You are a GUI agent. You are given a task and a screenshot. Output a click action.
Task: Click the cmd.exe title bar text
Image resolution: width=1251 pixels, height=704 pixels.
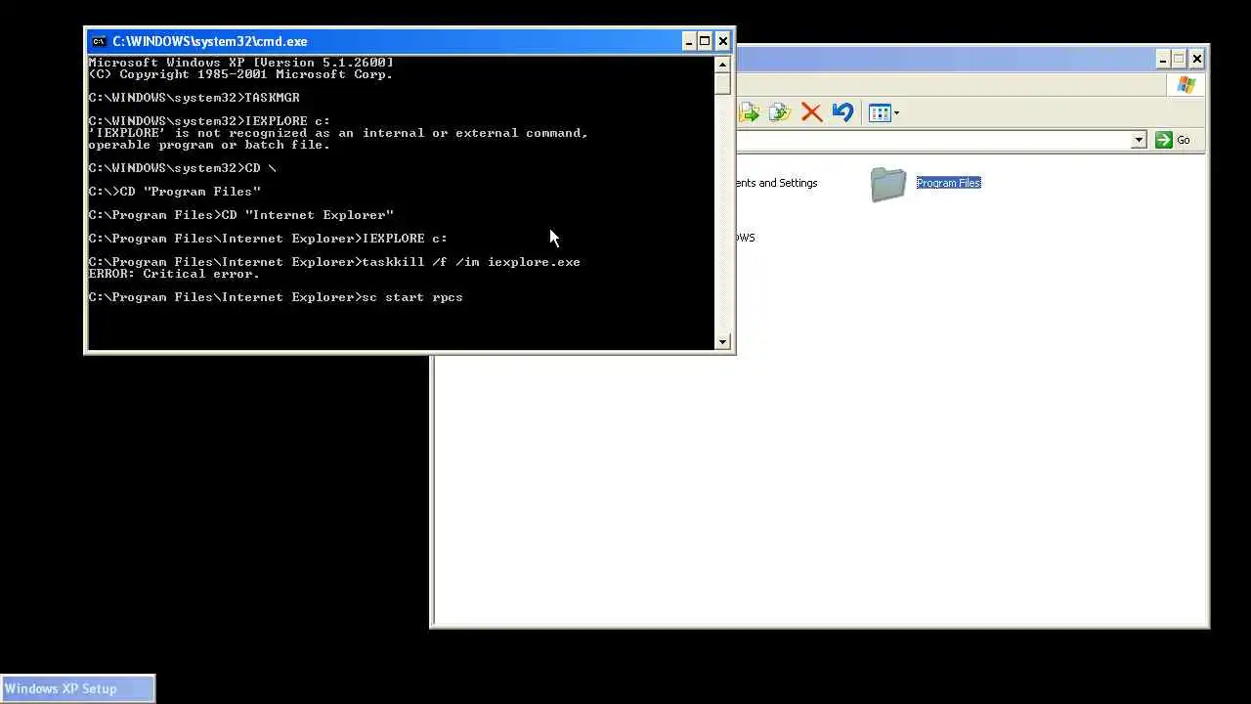tap(210, 41)
